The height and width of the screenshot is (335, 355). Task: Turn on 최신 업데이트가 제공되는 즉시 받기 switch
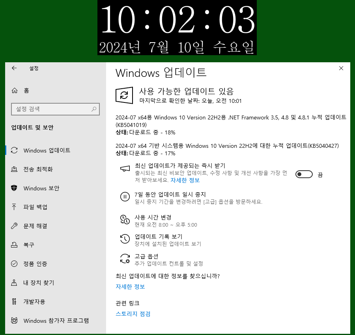(x=304, y=175)
